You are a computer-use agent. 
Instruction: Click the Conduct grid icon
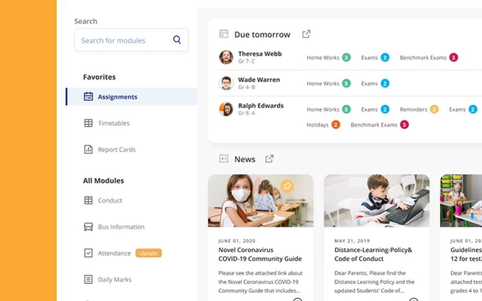point(88,200)
